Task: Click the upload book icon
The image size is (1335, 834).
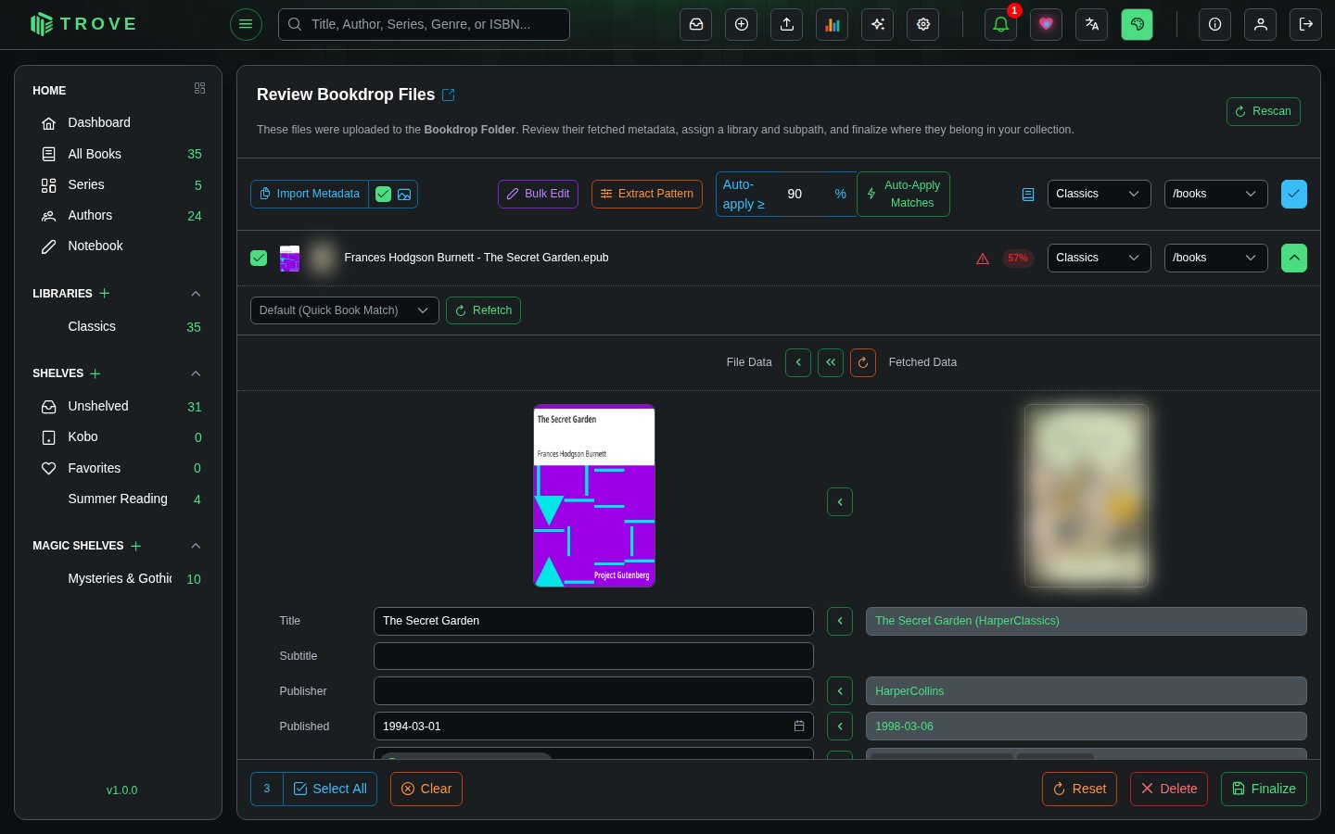Action: [786, 25]
